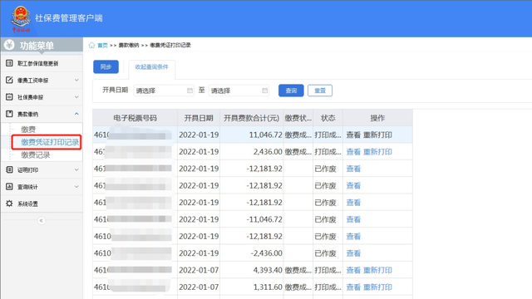
Task: Collapse the sidebar with the « arrow
Action: point(42,221)
